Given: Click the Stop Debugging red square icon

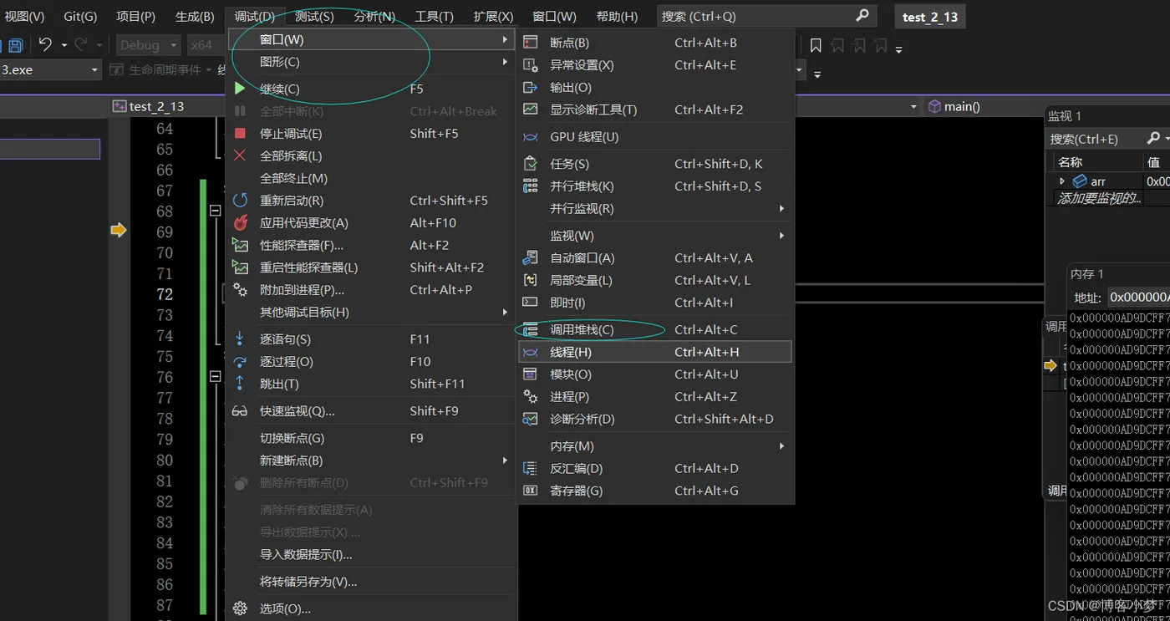Looking at the screenshot, I should [x=240, y=134].
